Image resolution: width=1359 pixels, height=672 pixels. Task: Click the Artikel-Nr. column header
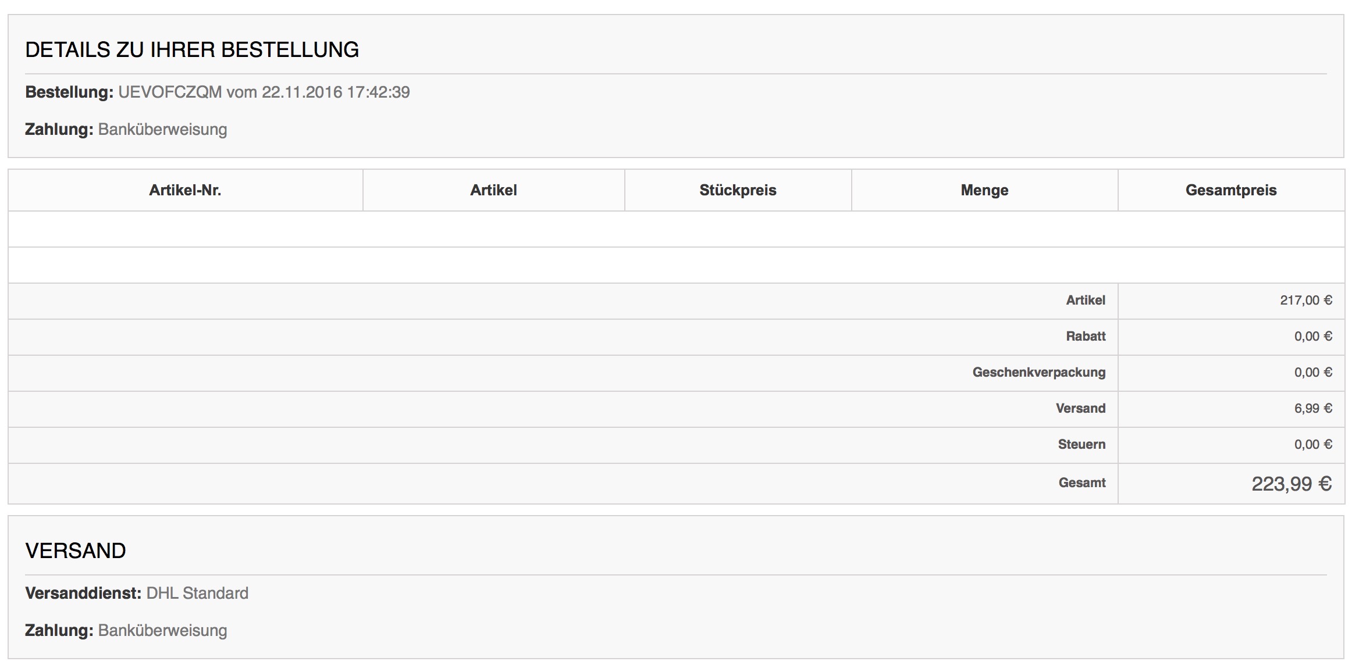coord(185,190)
